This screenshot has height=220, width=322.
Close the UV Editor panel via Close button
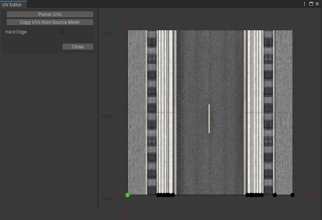[x=78, y=46]
